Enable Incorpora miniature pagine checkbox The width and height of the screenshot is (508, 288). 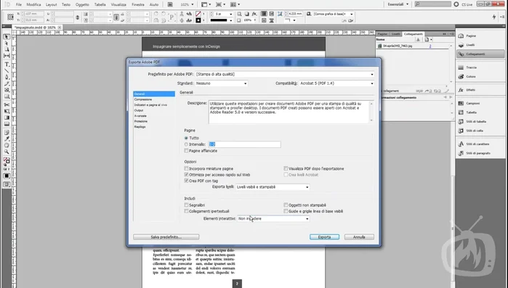tap(186, 168)
